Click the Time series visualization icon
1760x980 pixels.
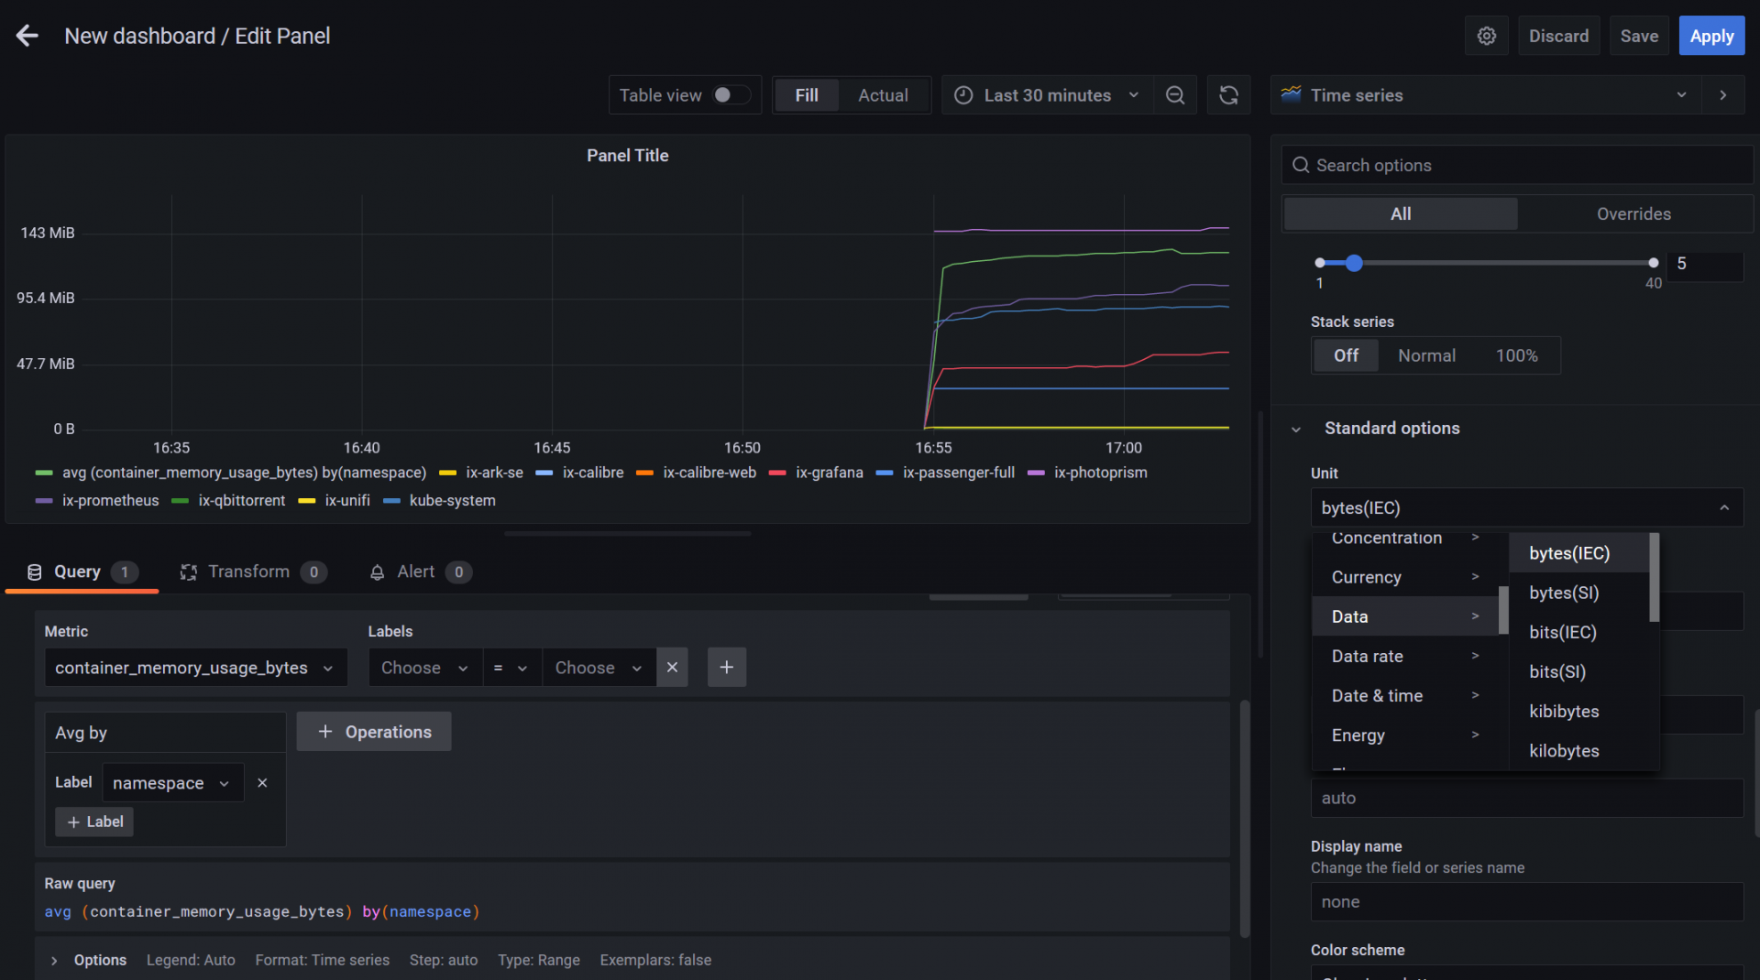pos(1291,94)
